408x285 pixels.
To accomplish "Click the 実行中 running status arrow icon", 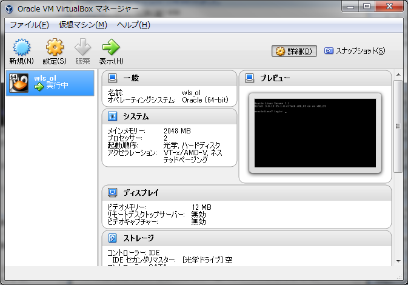I will coord(39,87).
